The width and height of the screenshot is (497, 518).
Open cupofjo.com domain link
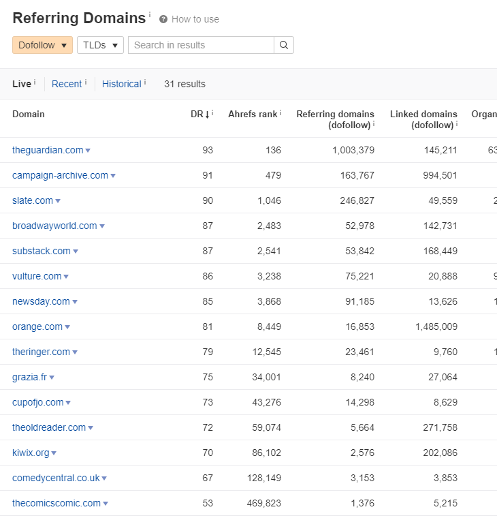point(38,402)
